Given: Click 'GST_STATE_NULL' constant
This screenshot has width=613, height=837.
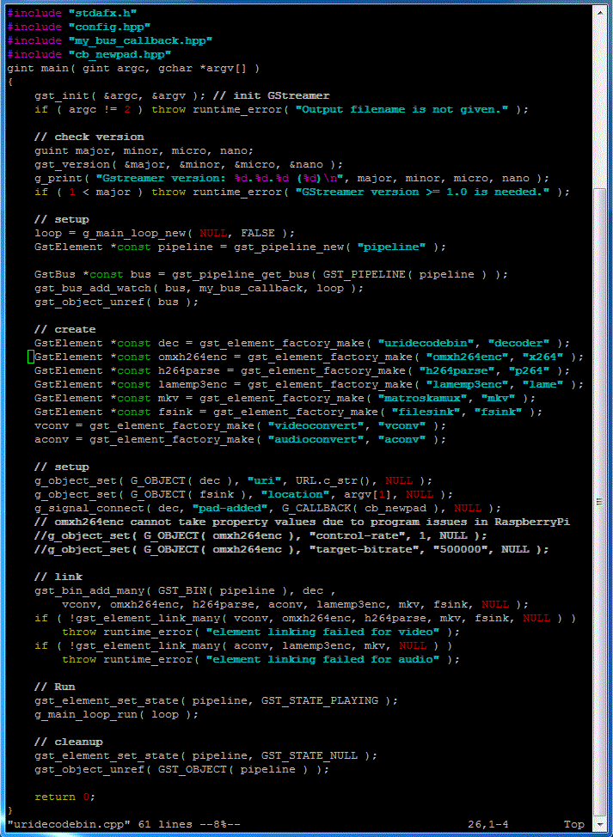Looking at the screenshot, I should click(310, 755).
